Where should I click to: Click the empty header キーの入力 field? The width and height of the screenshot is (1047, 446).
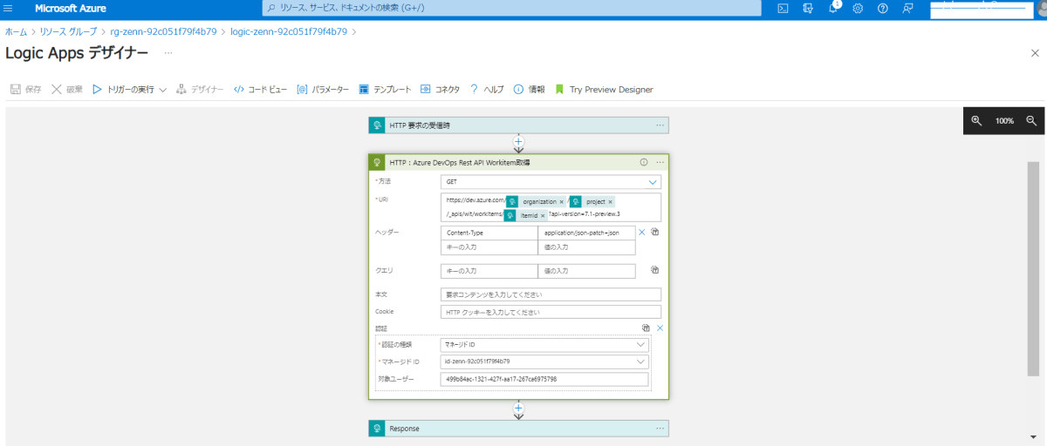pos(489,247)
